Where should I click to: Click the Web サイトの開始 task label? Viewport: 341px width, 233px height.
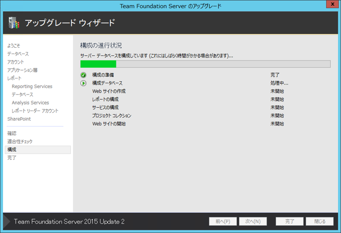click(109, 124)
